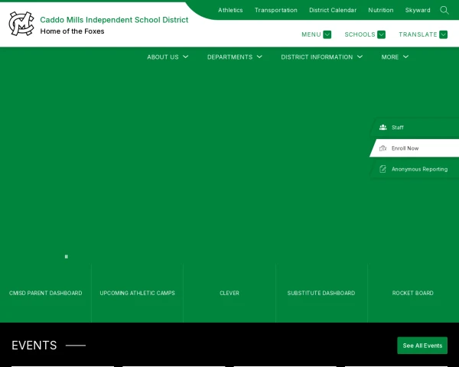Open the Skyward link
This screenshot has height=367, width=459.
pos(418,10)
